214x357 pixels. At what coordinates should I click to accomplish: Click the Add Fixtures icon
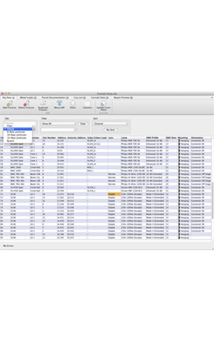(x=10, y=104)
